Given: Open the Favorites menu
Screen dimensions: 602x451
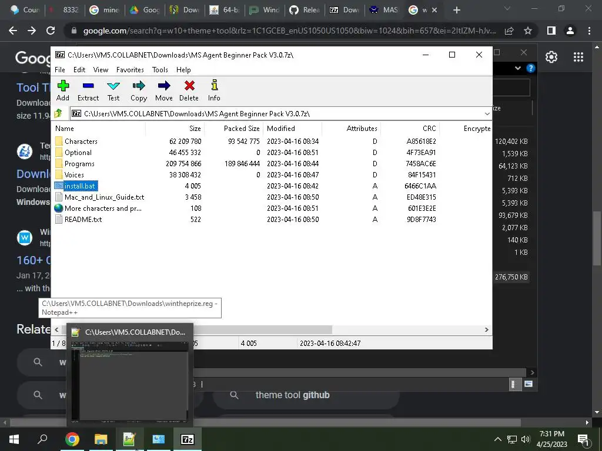Looking at the screenshot, I should click(x=130, y=70).
